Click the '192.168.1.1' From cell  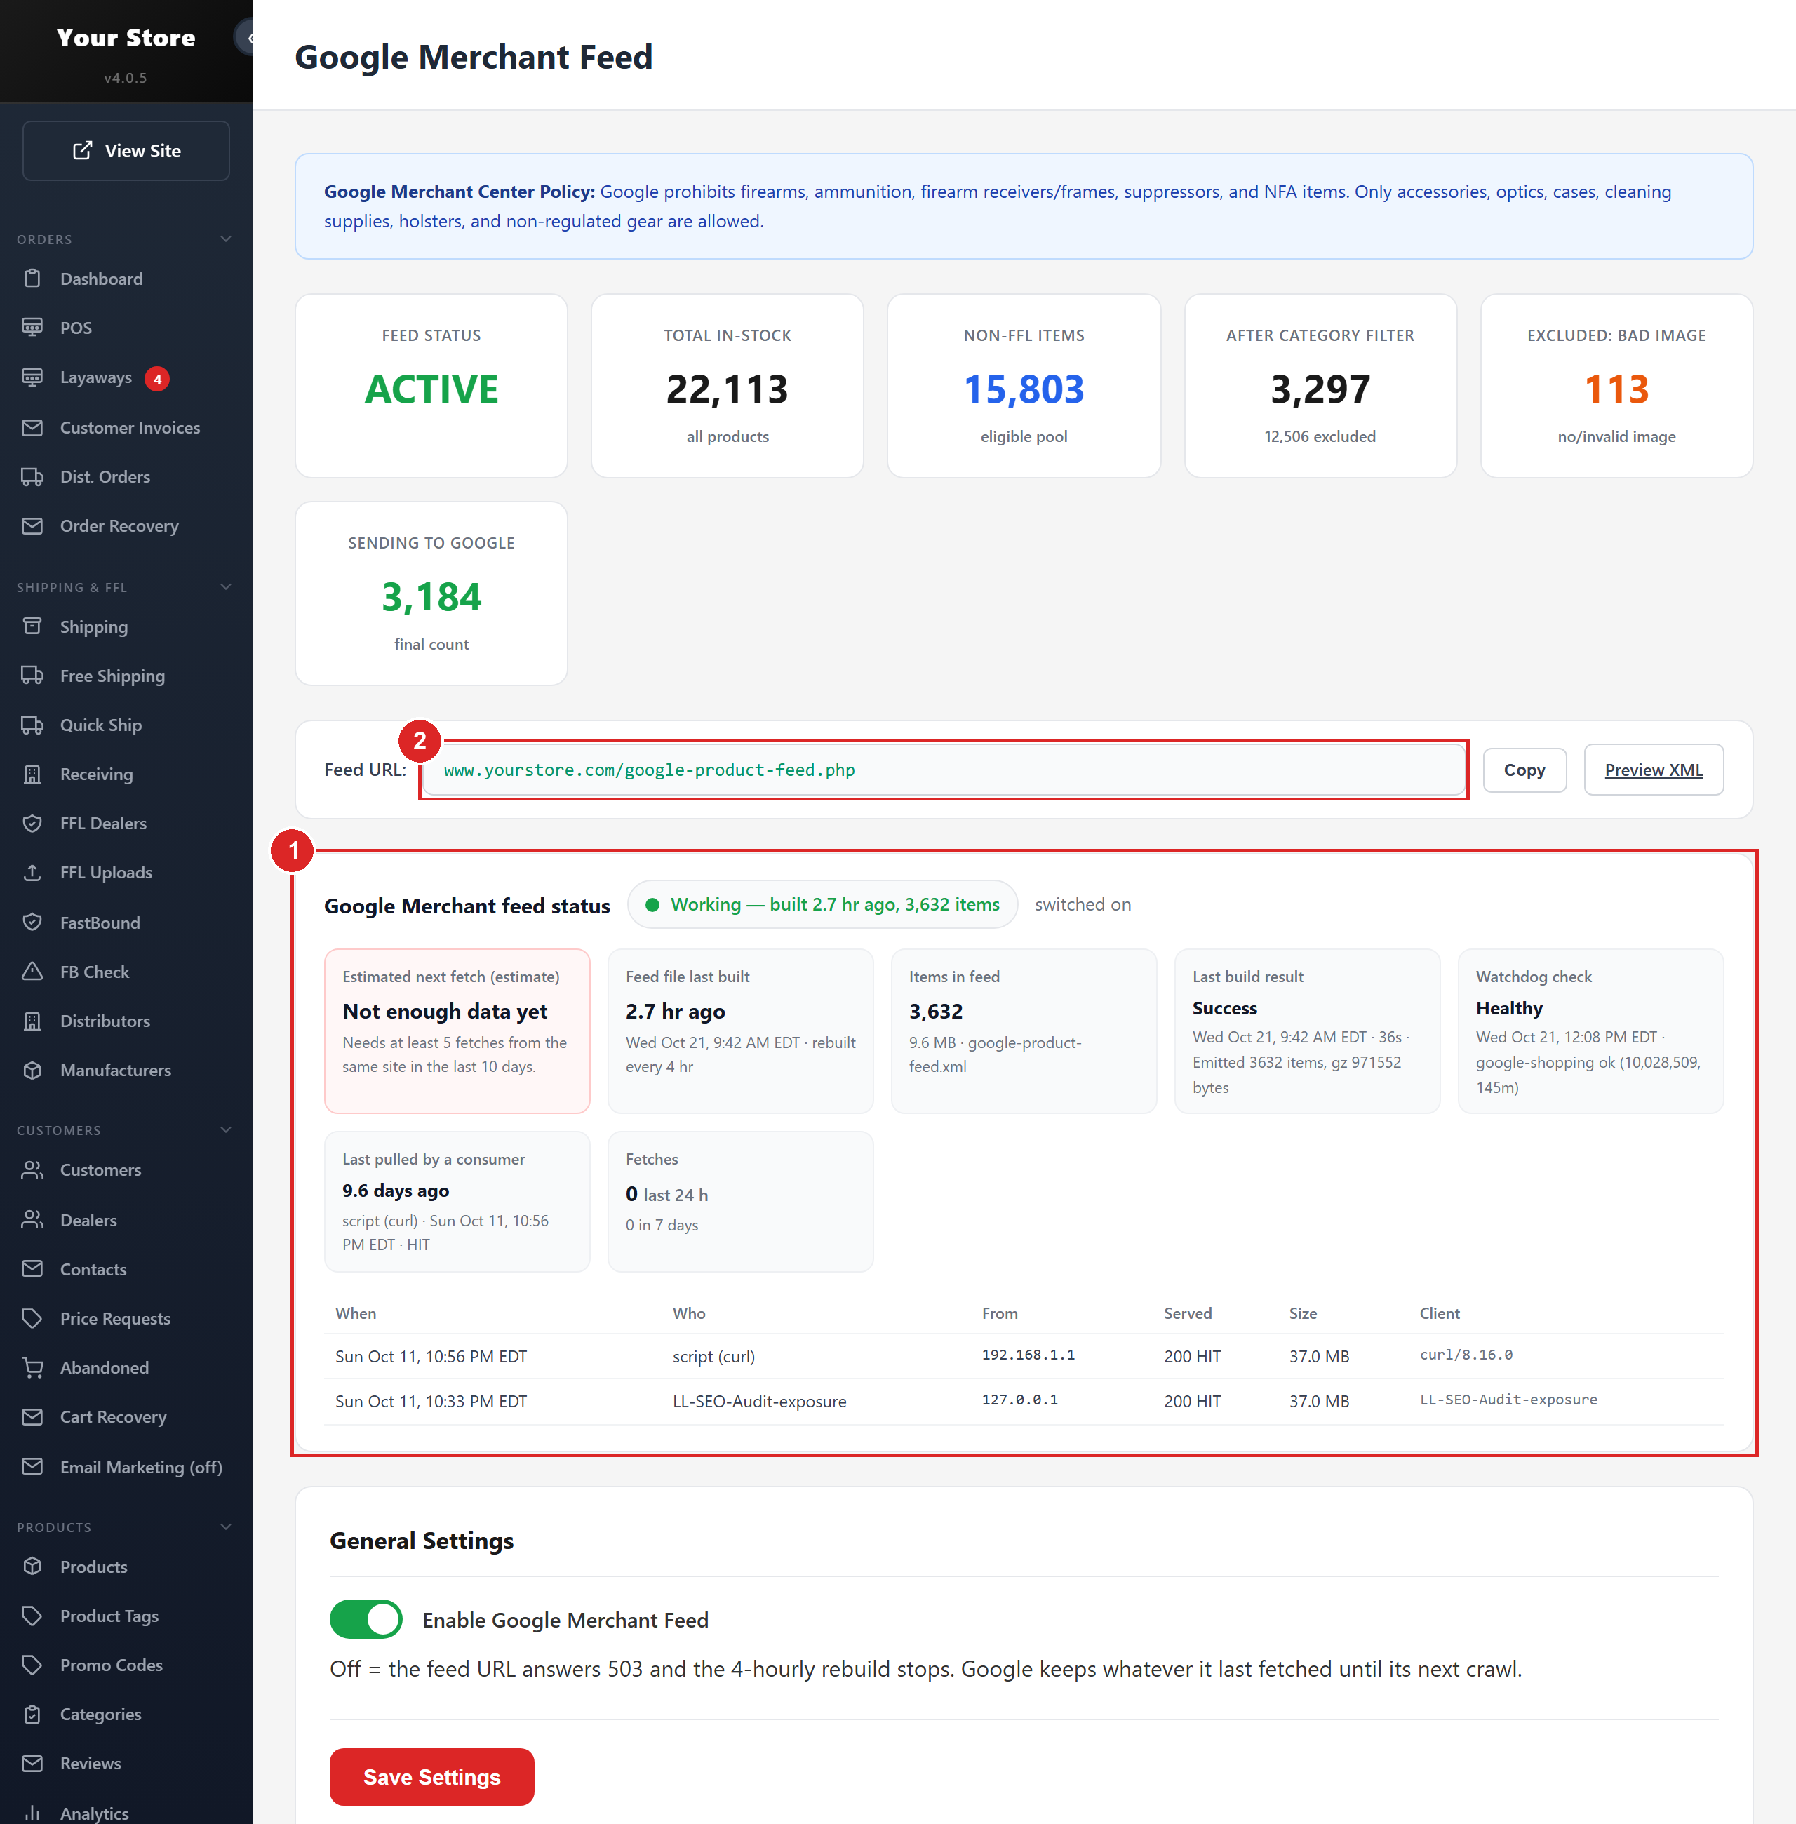coord(1028,1355)
